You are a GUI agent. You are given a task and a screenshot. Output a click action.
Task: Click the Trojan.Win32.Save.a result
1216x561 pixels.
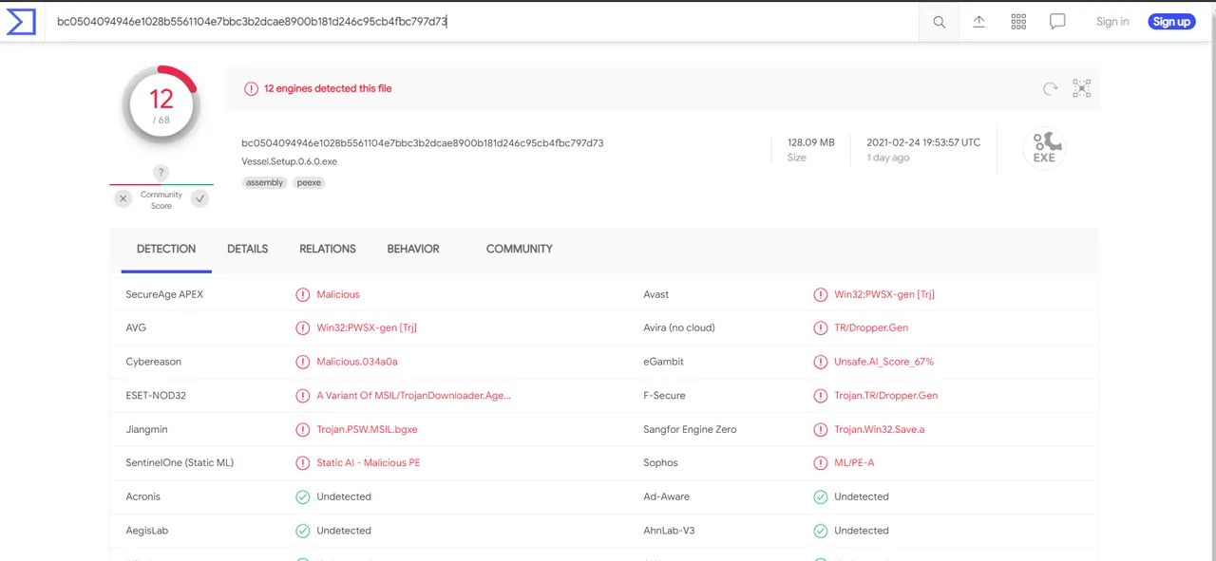tap(880, 429)
